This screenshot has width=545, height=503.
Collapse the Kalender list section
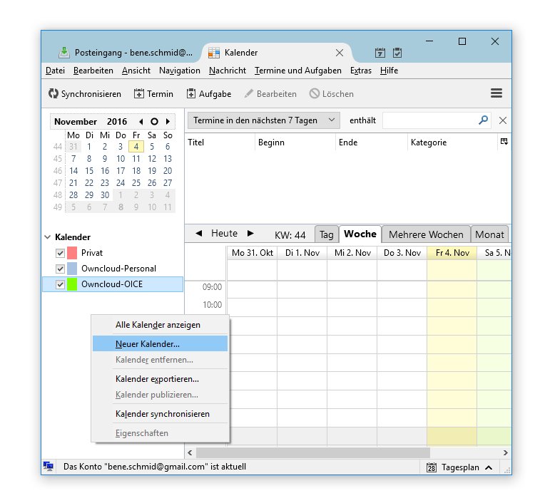[48, 237]
